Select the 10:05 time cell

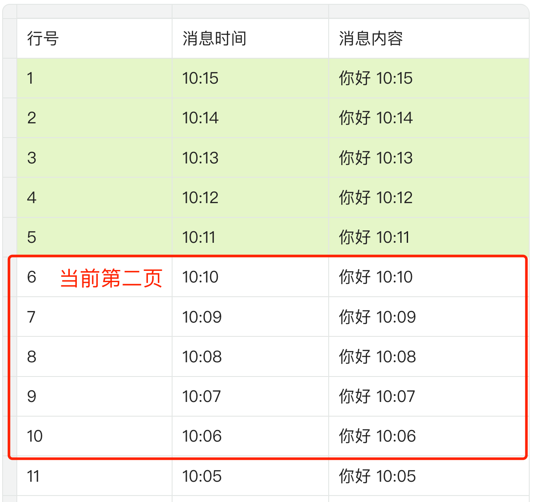coord(202,477)
